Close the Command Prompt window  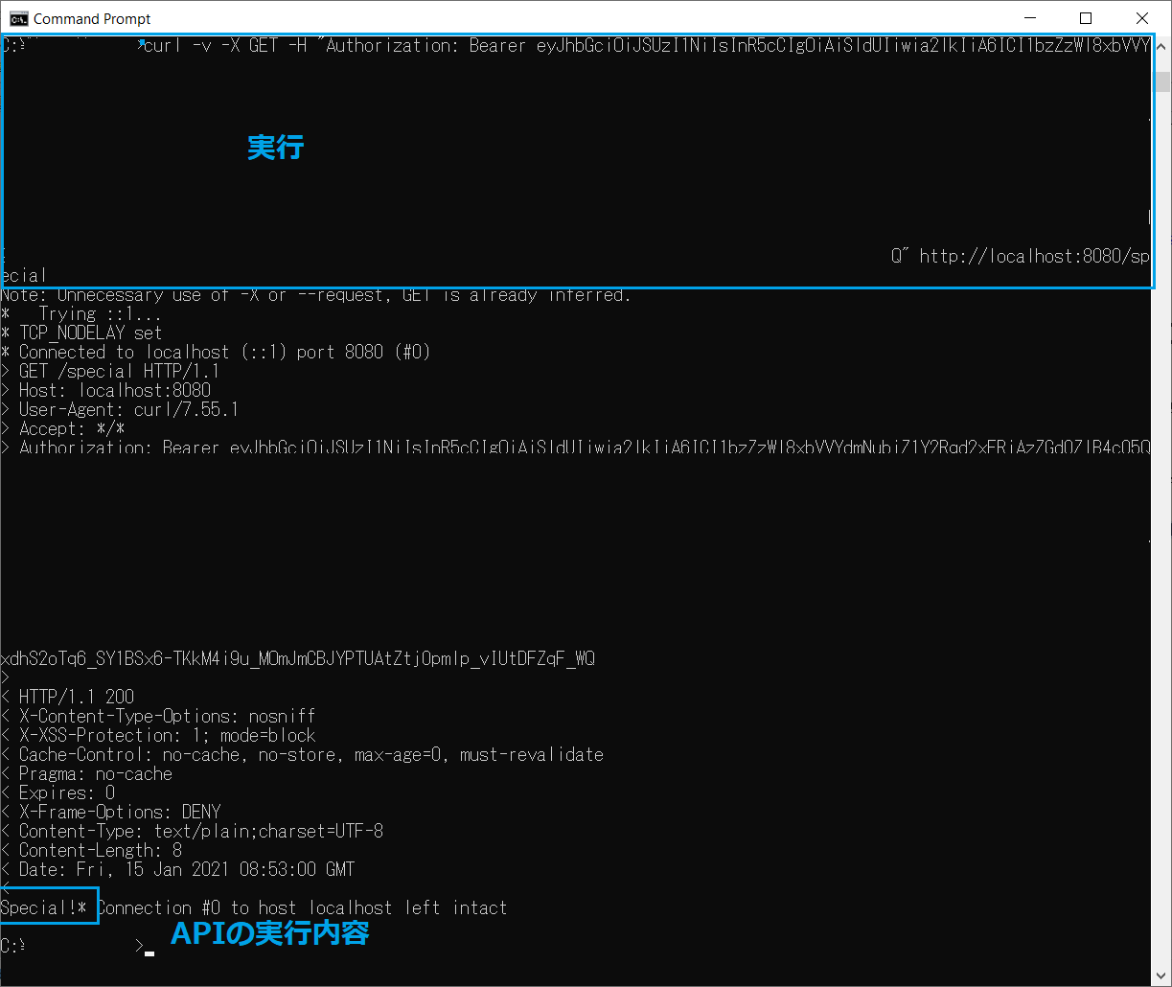[1141, 18]
